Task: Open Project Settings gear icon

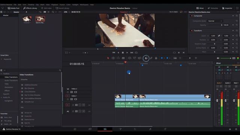Action: point(236,129)
